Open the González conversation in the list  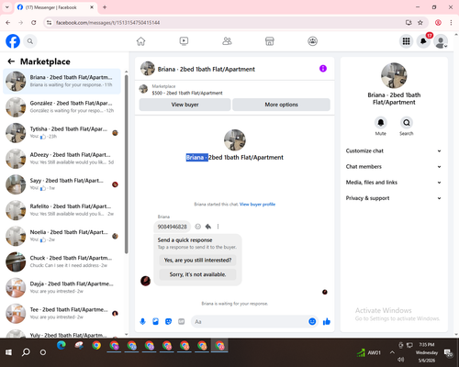click(x=62, y=107)
